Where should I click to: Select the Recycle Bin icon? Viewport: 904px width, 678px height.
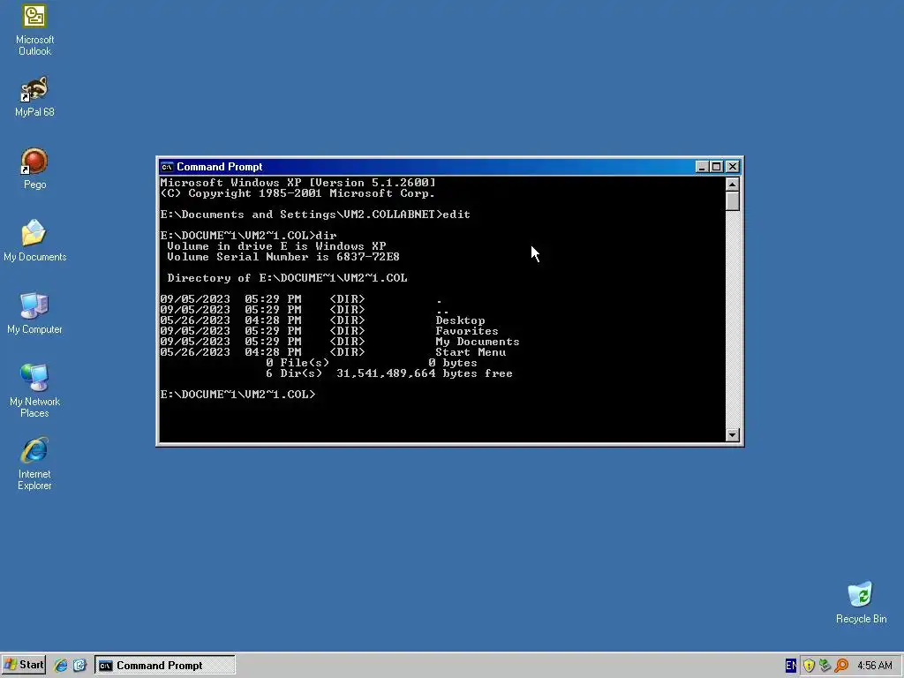pos(861,602)
